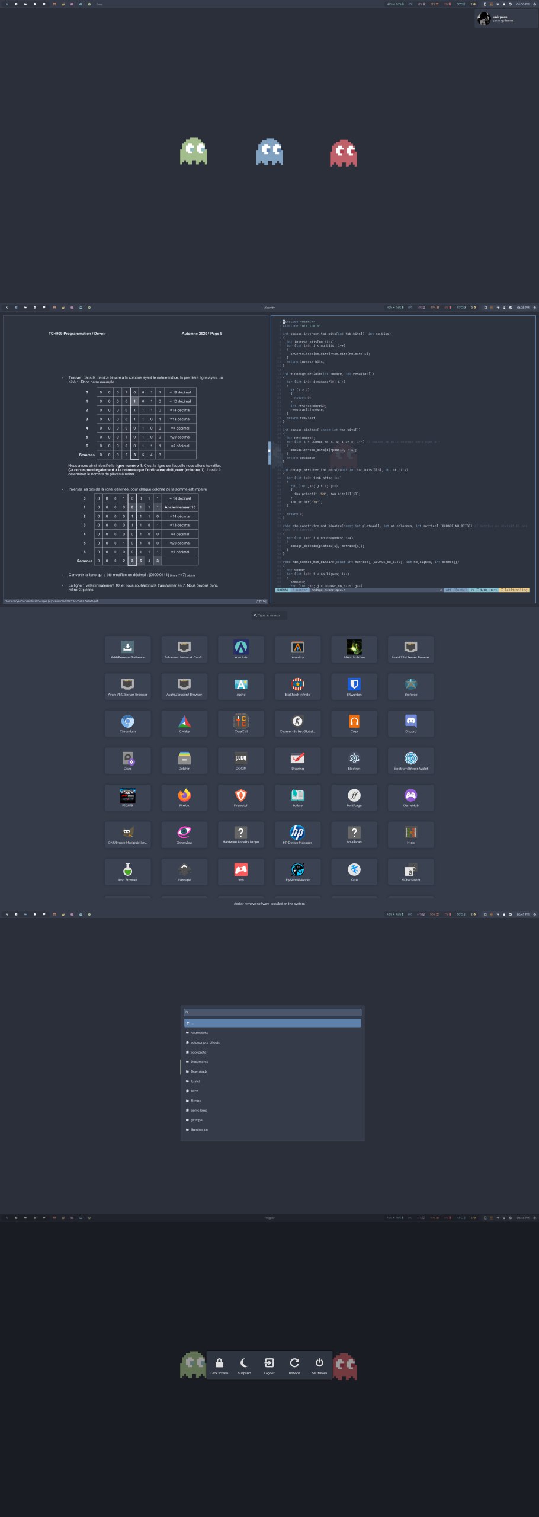
Task: Select git.mp4 video file
Action: click(x=272, y=1120)
